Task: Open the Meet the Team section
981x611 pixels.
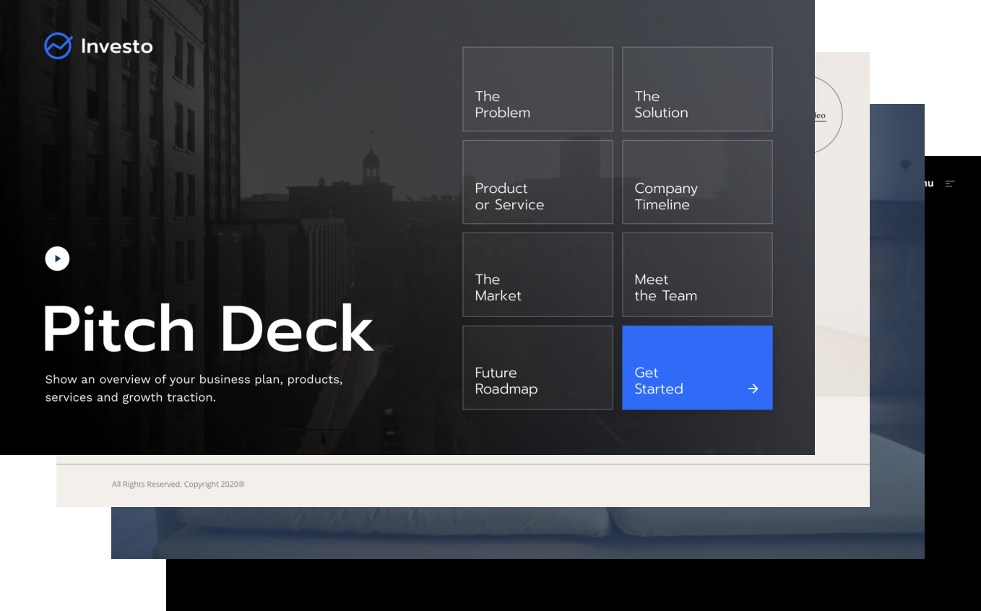Action: tap(696, 274)
